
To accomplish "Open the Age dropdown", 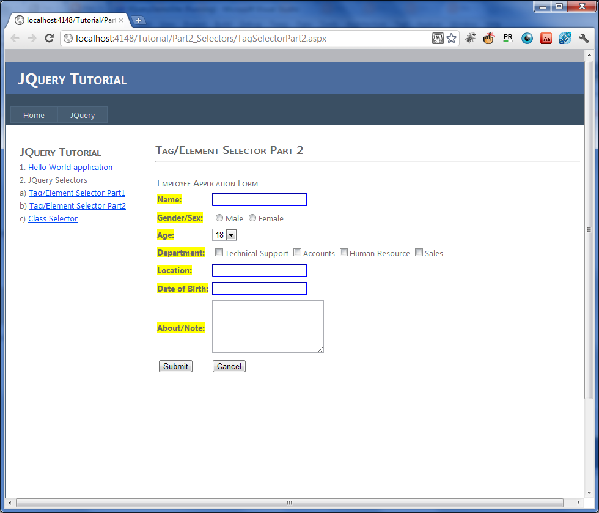I will (x=231, y=235).
